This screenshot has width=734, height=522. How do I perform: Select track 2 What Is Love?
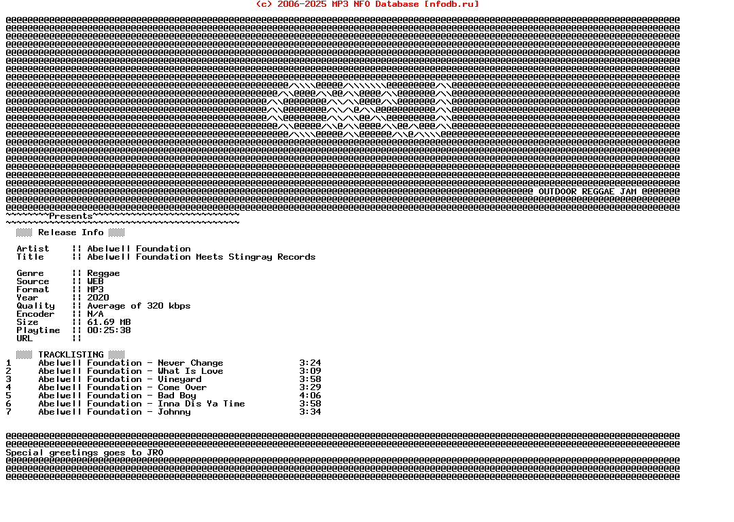tap(130, 371)
